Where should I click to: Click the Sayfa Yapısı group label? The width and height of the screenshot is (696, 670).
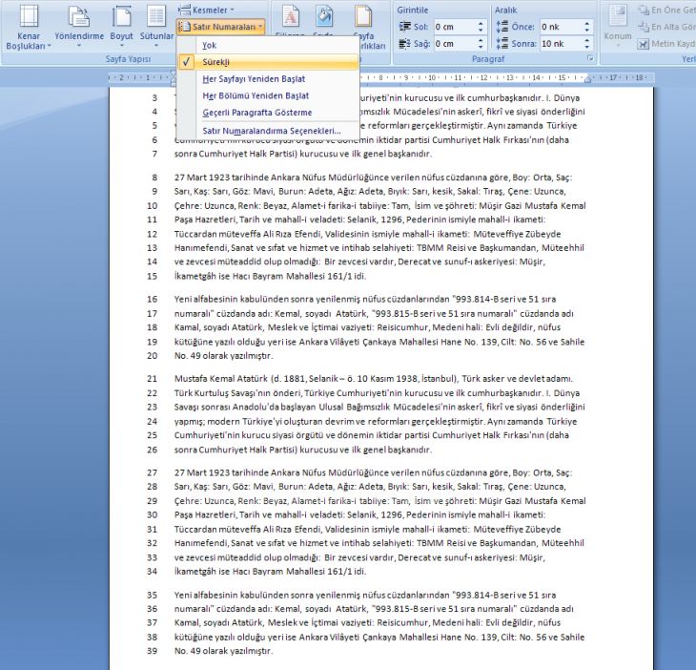pyautogui.click(x=128, y=58)
